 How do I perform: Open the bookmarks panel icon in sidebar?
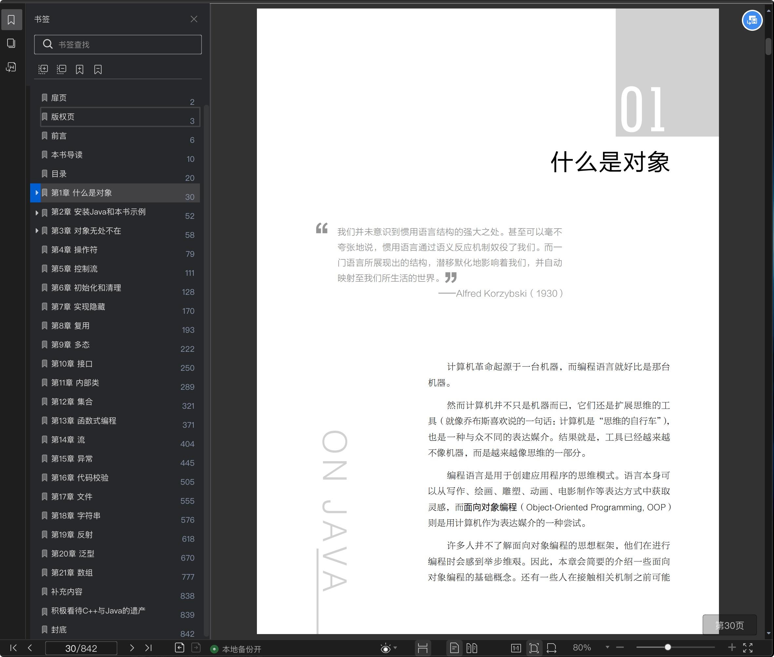pyautogui.click(x=11, y=20)
